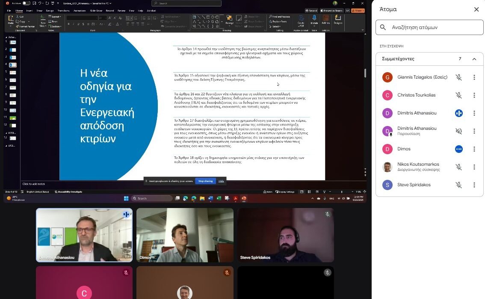Viewport: 485px width, 299px height.
Task: Mute Christos Tourkolias microphone icon
Action: [x=458, y=95]
